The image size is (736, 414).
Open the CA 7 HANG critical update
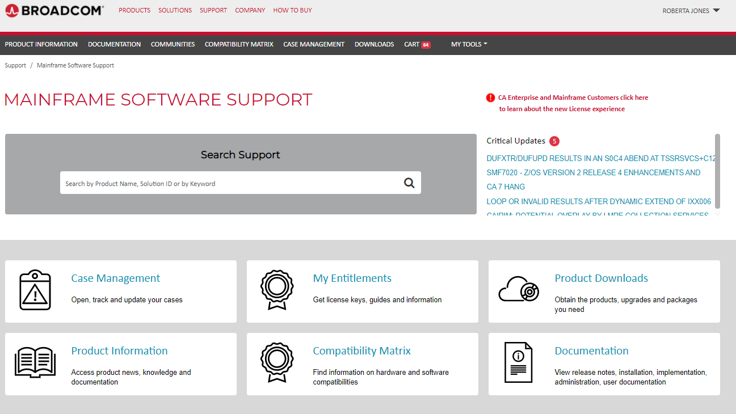[x=506, y=187]
